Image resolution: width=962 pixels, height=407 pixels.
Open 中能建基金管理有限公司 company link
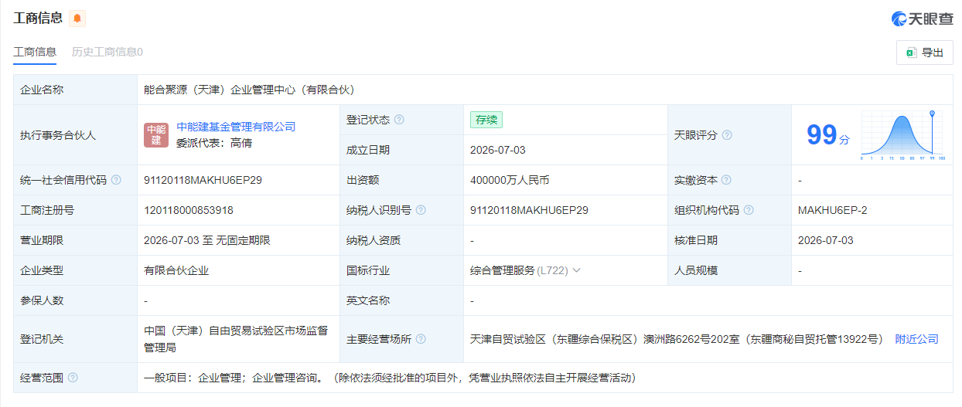tap(236, 127)
